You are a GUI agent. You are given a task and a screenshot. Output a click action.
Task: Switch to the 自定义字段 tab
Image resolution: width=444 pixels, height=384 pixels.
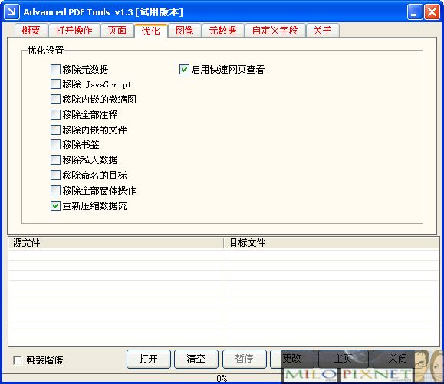pos(275,31)
